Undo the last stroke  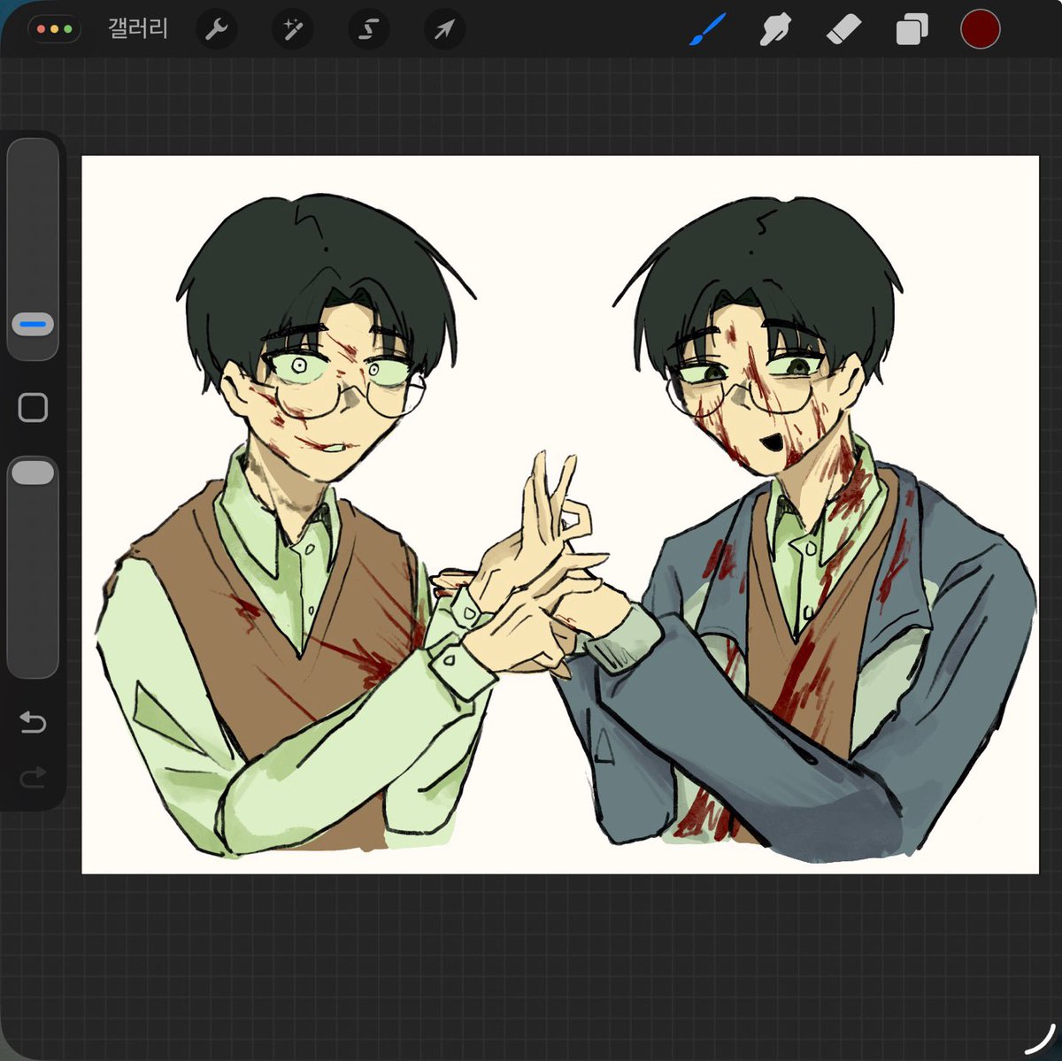click(x=33, y=723)
